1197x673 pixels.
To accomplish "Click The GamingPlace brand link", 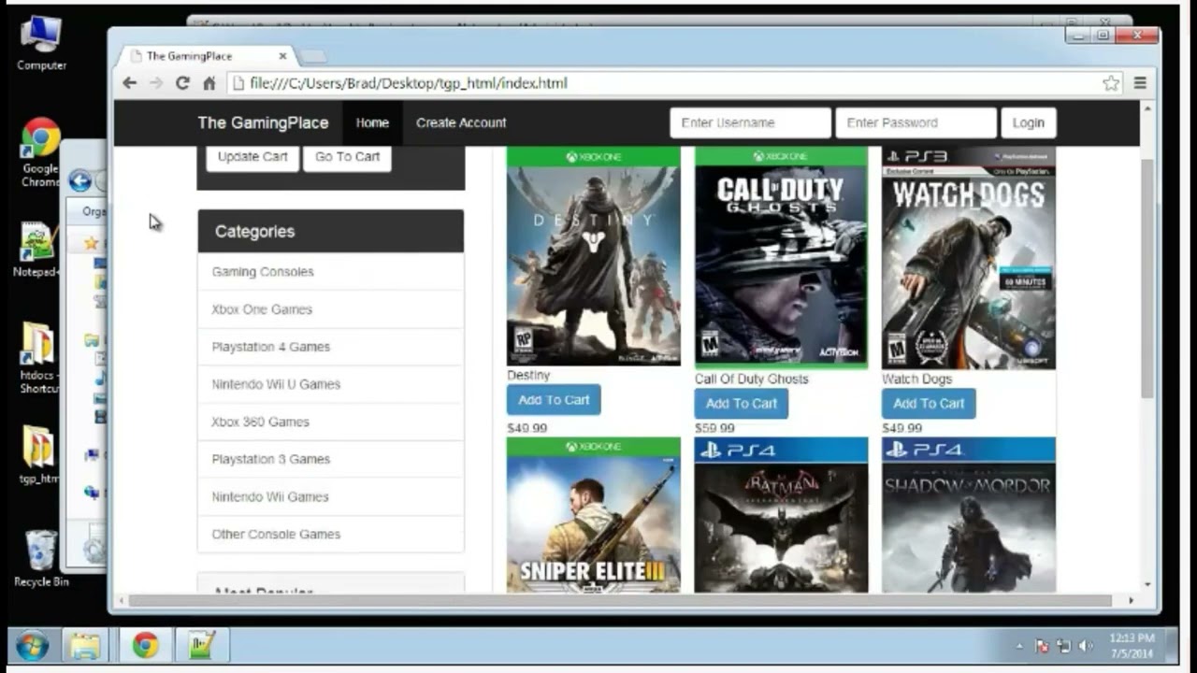I will point(263,122).
